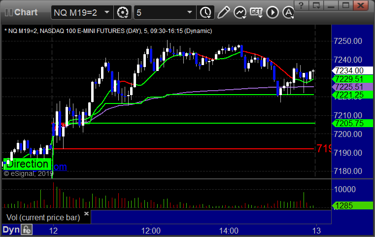Open the chart settings gear icon

point(123,12)
